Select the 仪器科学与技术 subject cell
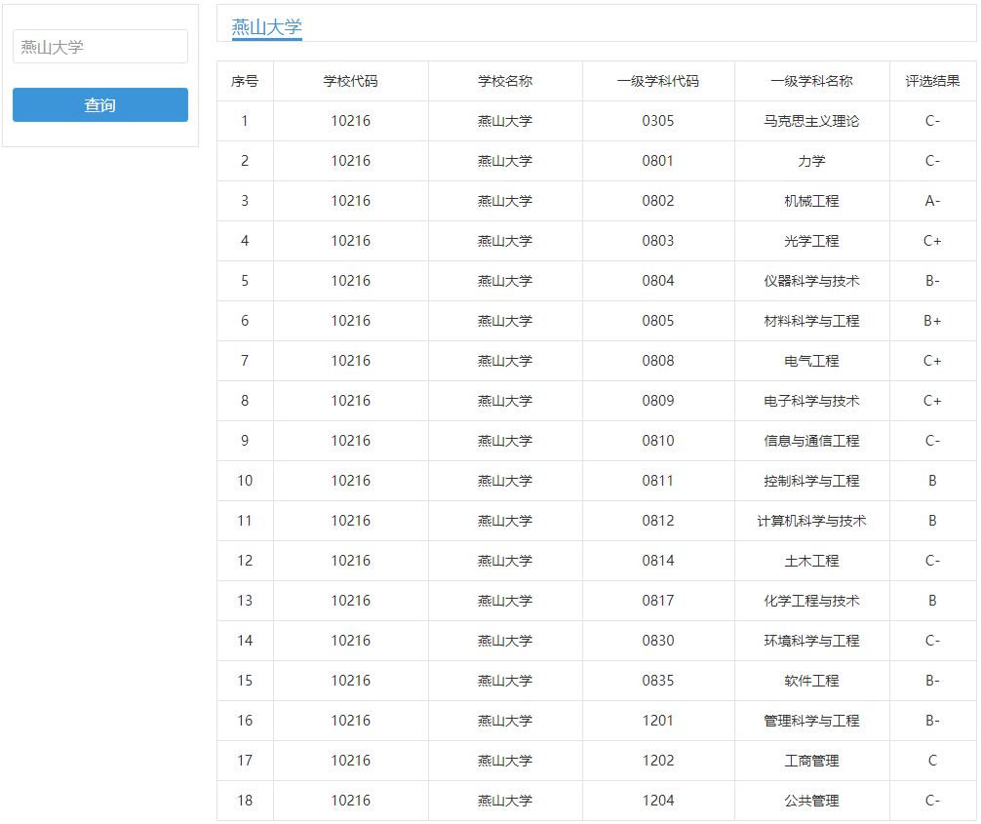This screenshot has width=981, height=824. click(811, 281)
